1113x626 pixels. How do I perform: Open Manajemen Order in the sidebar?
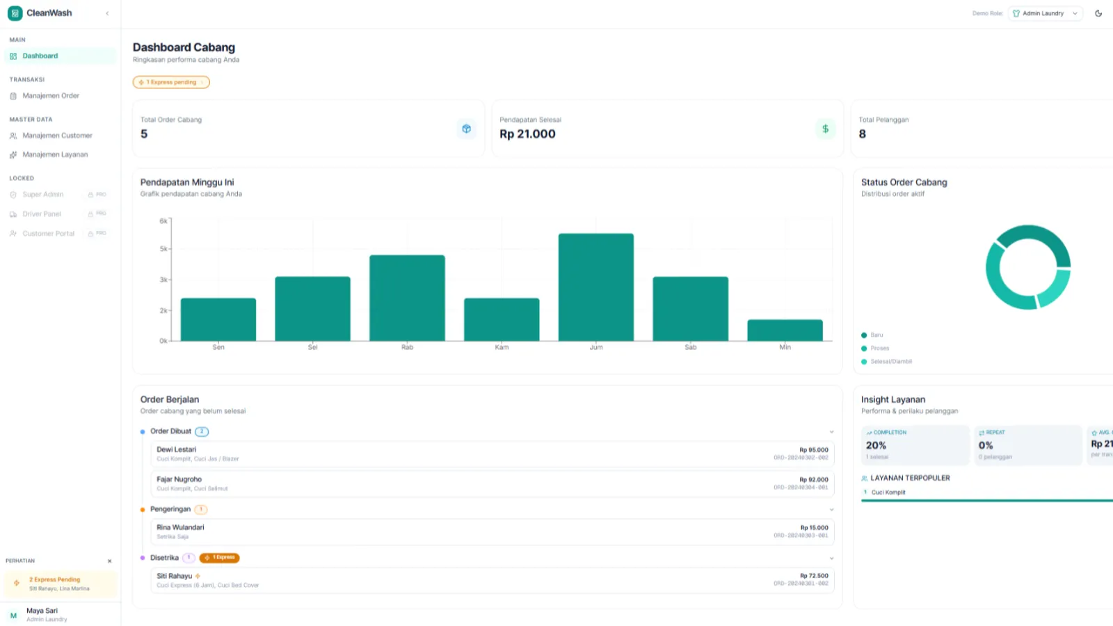[61, 96]
